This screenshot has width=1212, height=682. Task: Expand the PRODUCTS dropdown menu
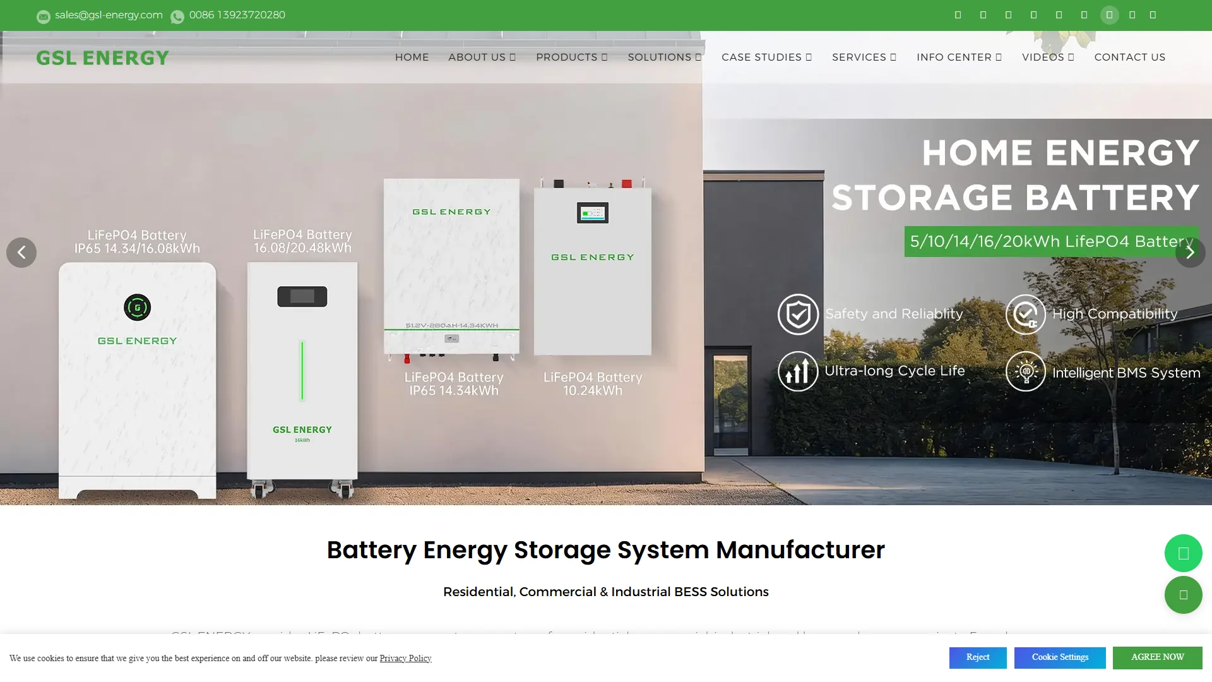571,57
